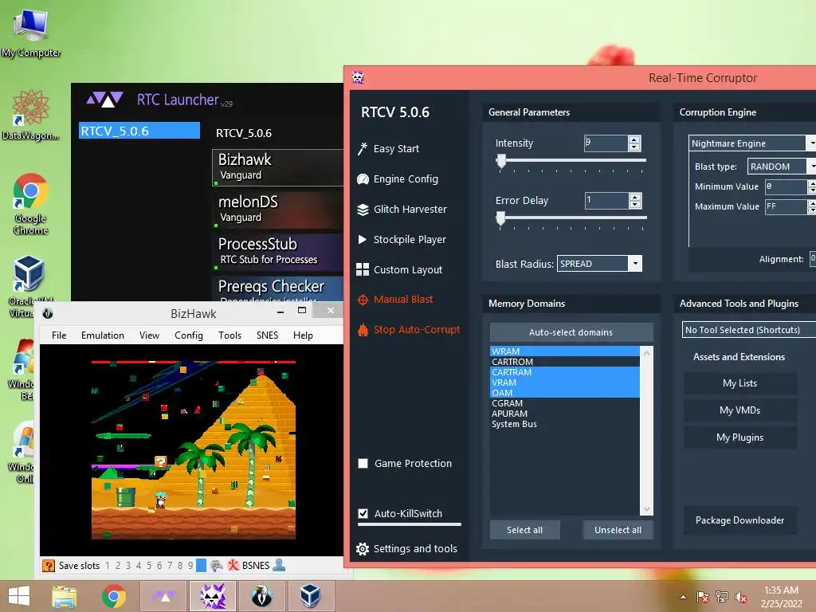Open Settings and tools gear

[406, 548]
